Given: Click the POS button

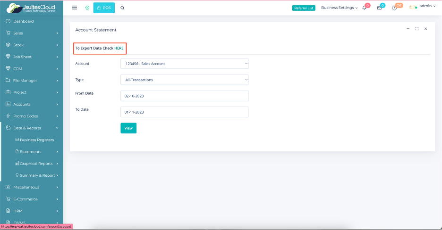Looking at the screenshot, I should [104, 8].
